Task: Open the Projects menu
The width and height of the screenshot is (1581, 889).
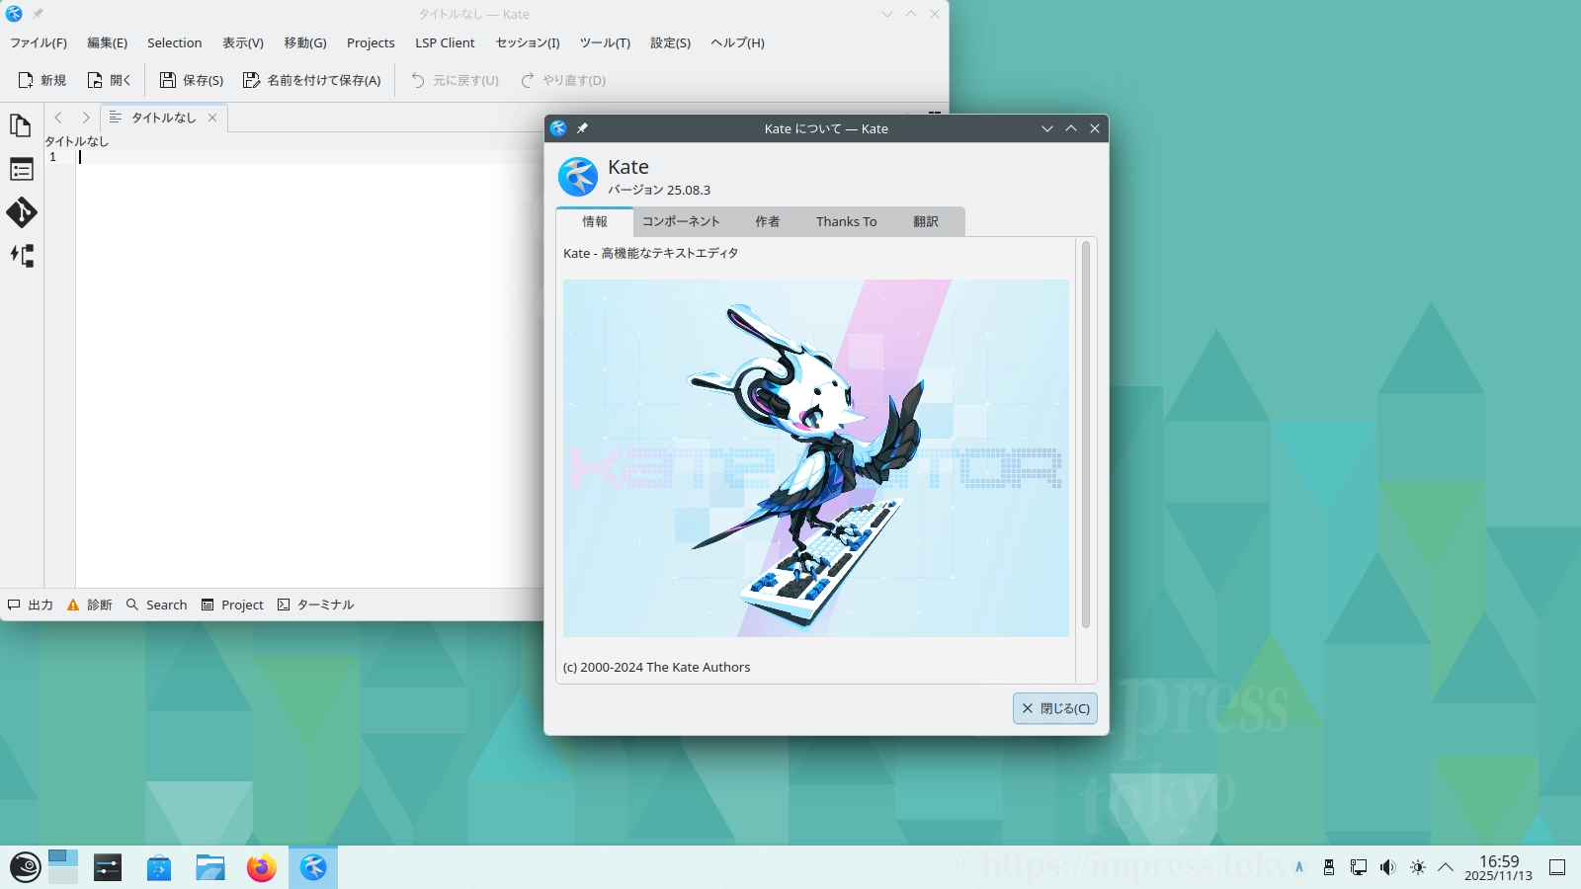Action: (371, 42)
